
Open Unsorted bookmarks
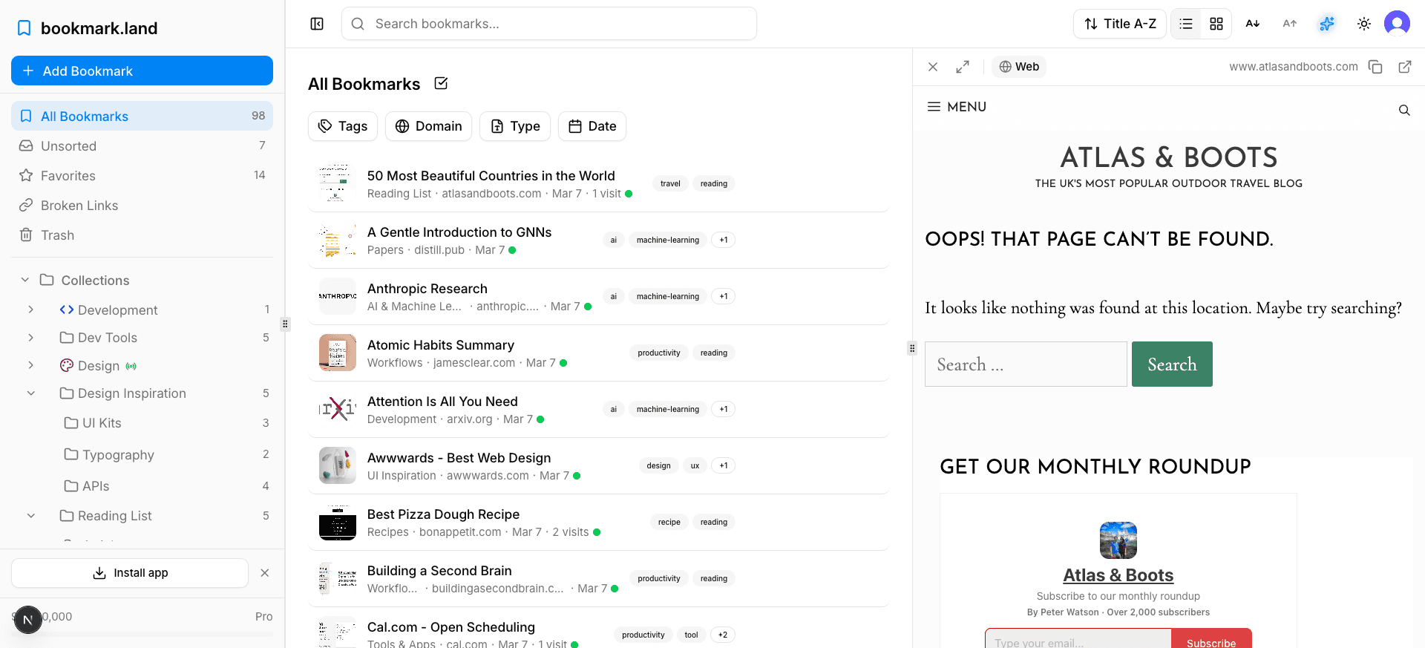click(x=142, y=145)
